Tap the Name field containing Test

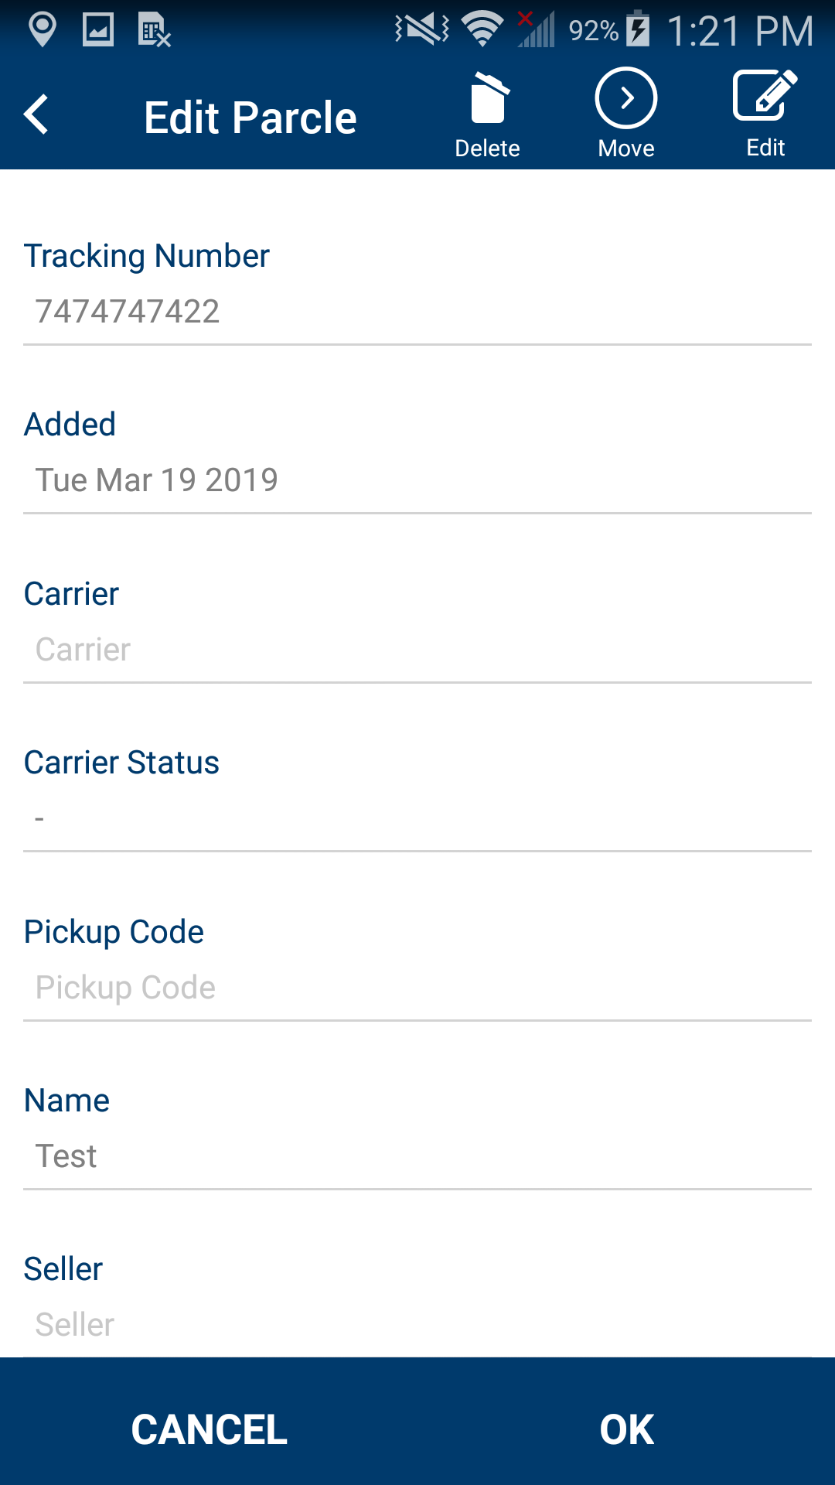(x=417, y=1156)
